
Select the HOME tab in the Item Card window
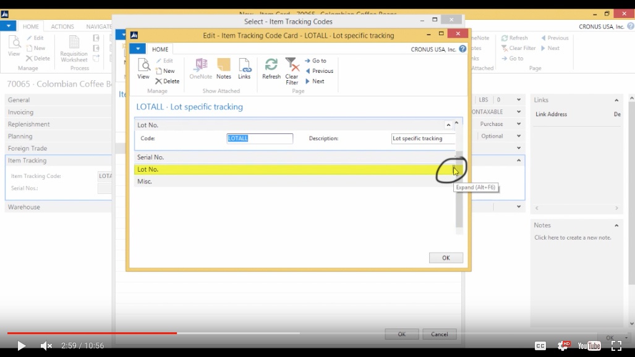tap(31, 27)
